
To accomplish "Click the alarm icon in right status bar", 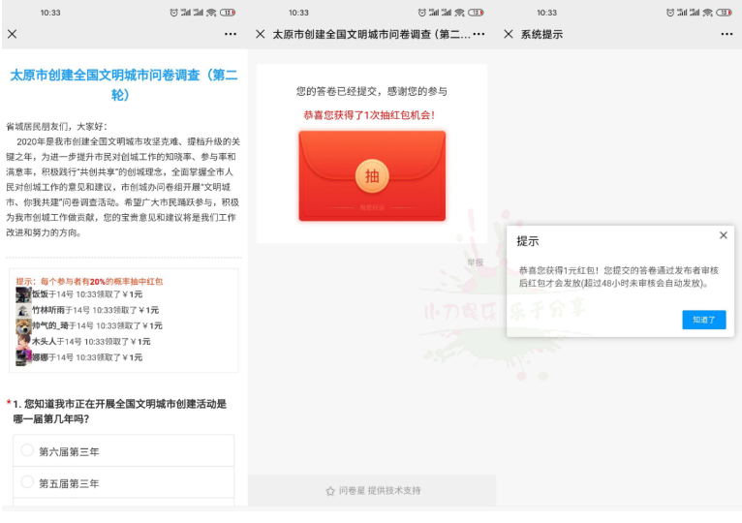I will click(670, 13).
